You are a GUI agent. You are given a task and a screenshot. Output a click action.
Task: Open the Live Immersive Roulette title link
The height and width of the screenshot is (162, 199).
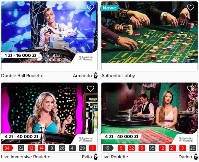[26, 157]
